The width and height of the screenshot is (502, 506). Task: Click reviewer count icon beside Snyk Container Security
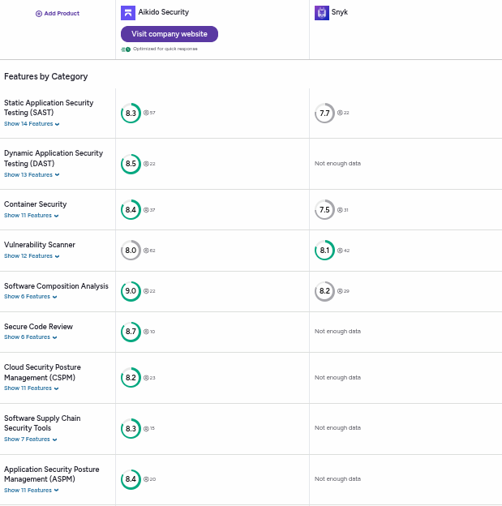[x=340, y=210]
